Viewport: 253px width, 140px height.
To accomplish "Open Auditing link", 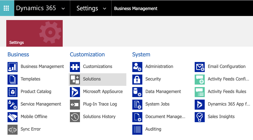I will 153,129.
